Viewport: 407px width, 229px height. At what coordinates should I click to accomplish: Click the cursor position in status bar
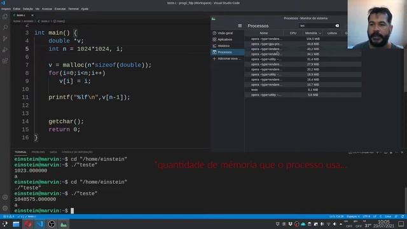[x=336, y=216]
